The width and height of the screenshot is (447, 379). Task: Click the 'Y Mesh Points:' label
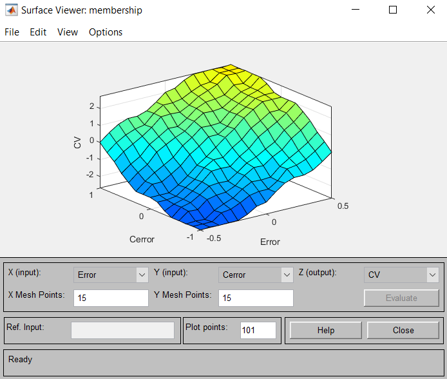pyautogui.click(x=182, y=295)
